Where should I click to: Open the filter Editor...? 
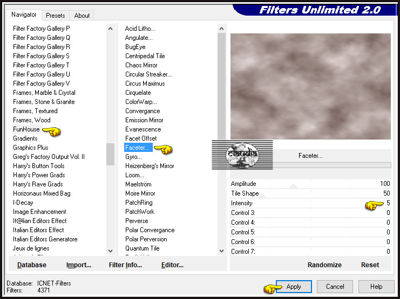(172, 265)
